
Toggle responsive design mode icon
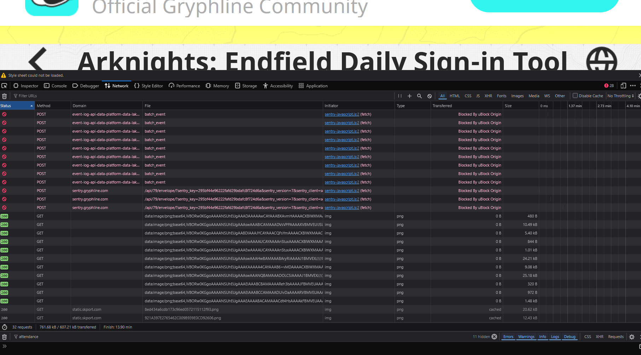coord(623,86)
